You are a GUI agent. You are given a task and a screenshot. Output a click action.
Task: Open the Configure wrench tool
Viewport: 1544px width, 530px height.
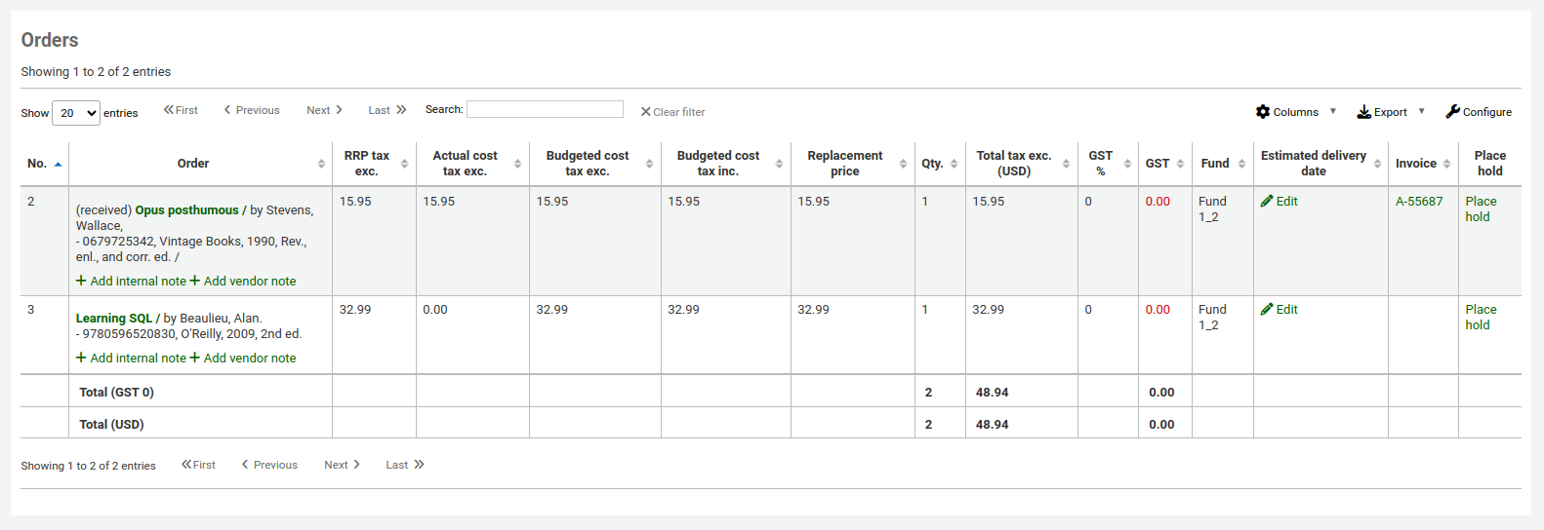click(x=1452, y=112)
